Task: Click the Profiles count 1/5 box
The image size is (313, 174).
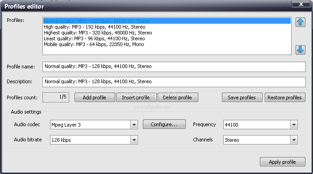Action: coord(56,97)
